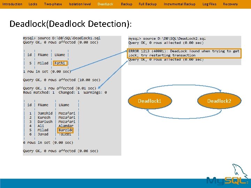
Task: Click the slide title Deadlock(Deadlock Detection)
Action: point(70,24)
